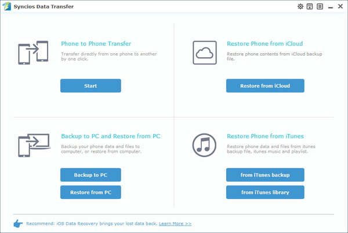Image resolution: width=348 pixels, height=233 pixels.
Task: Click the picture-frame icon in title bar
Action: [x=310, y=6]
